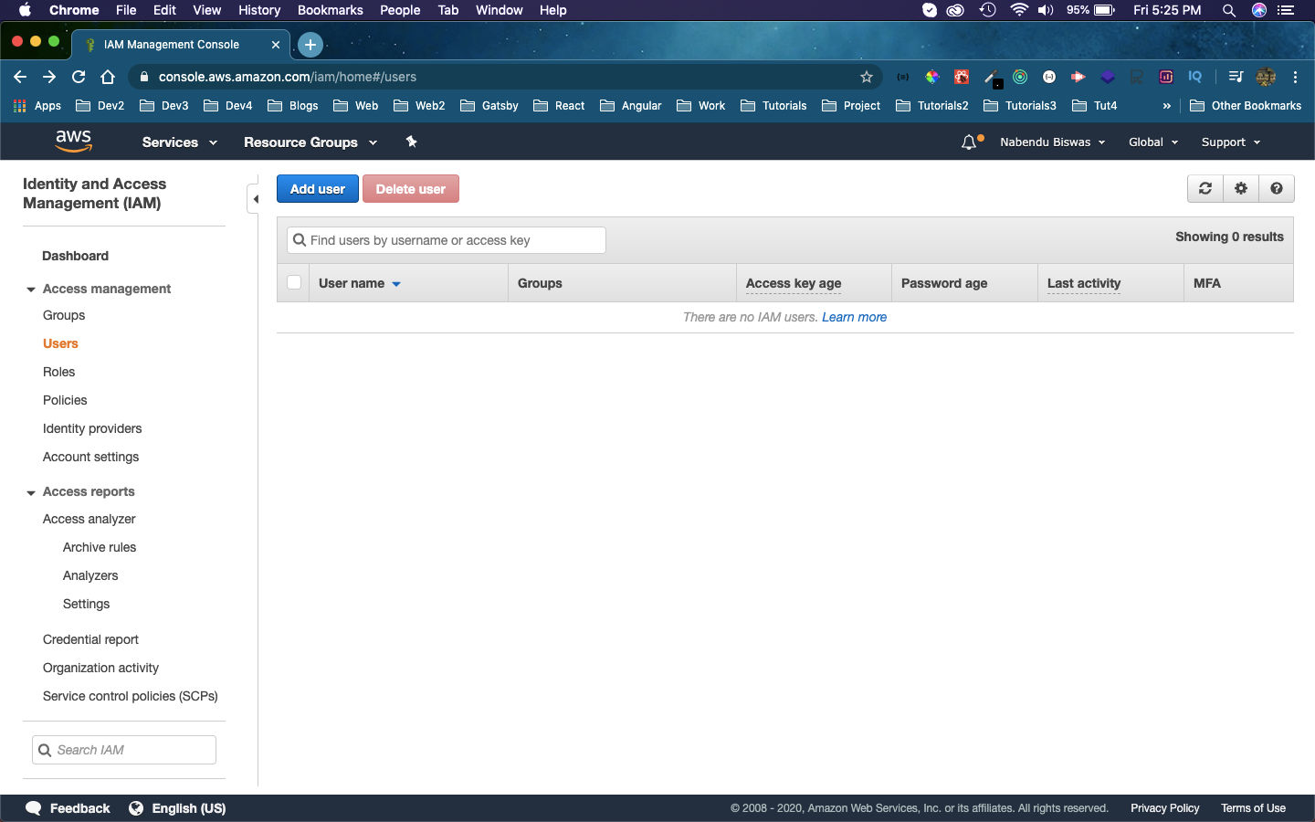Go forward in Chrome history
Screen dimensions: 1315x822
click(x=49, y=77)
